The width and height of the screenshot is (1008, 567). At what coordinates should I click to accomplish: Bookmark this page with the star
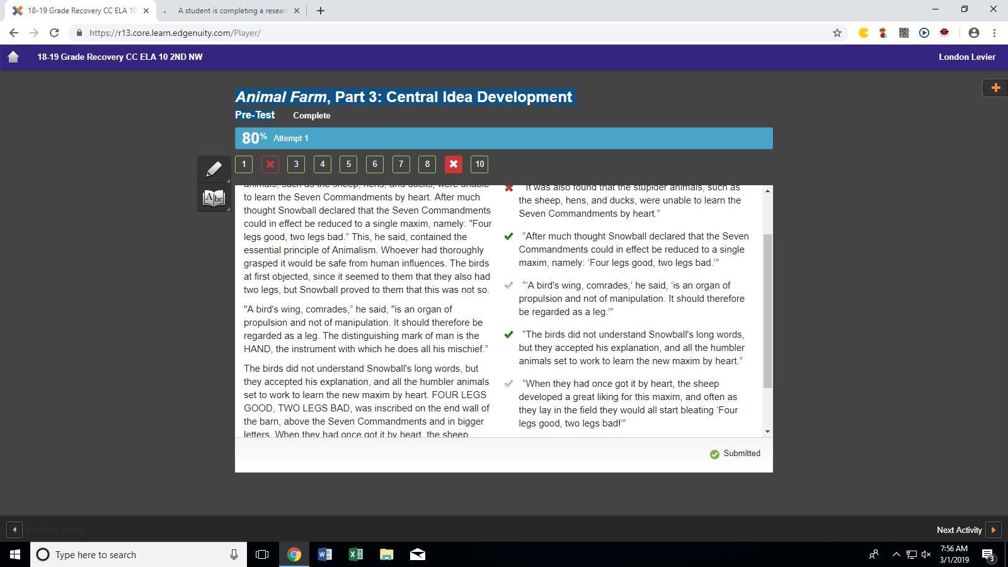[837, 33]
